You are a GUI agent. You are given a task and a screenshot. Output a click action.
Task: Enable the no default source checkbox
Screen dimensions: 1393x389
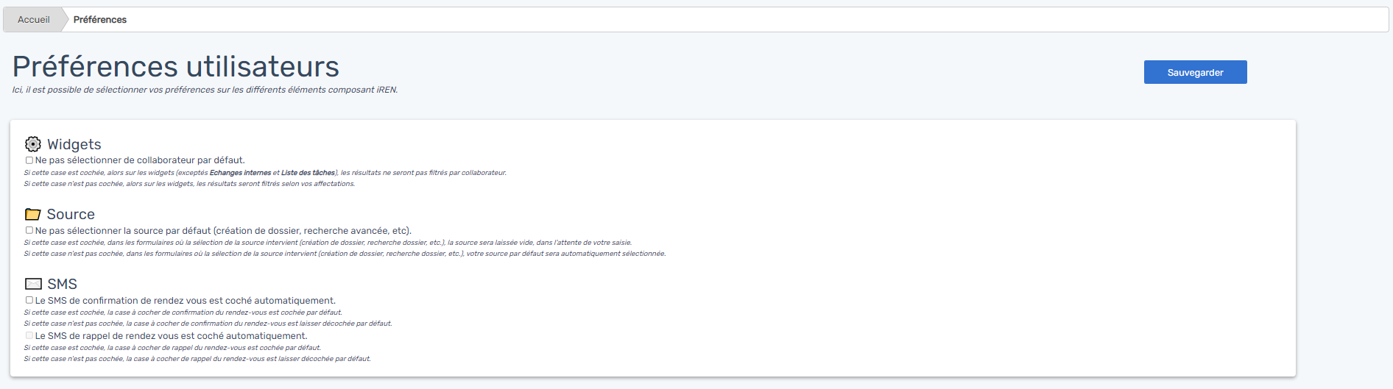29,230
